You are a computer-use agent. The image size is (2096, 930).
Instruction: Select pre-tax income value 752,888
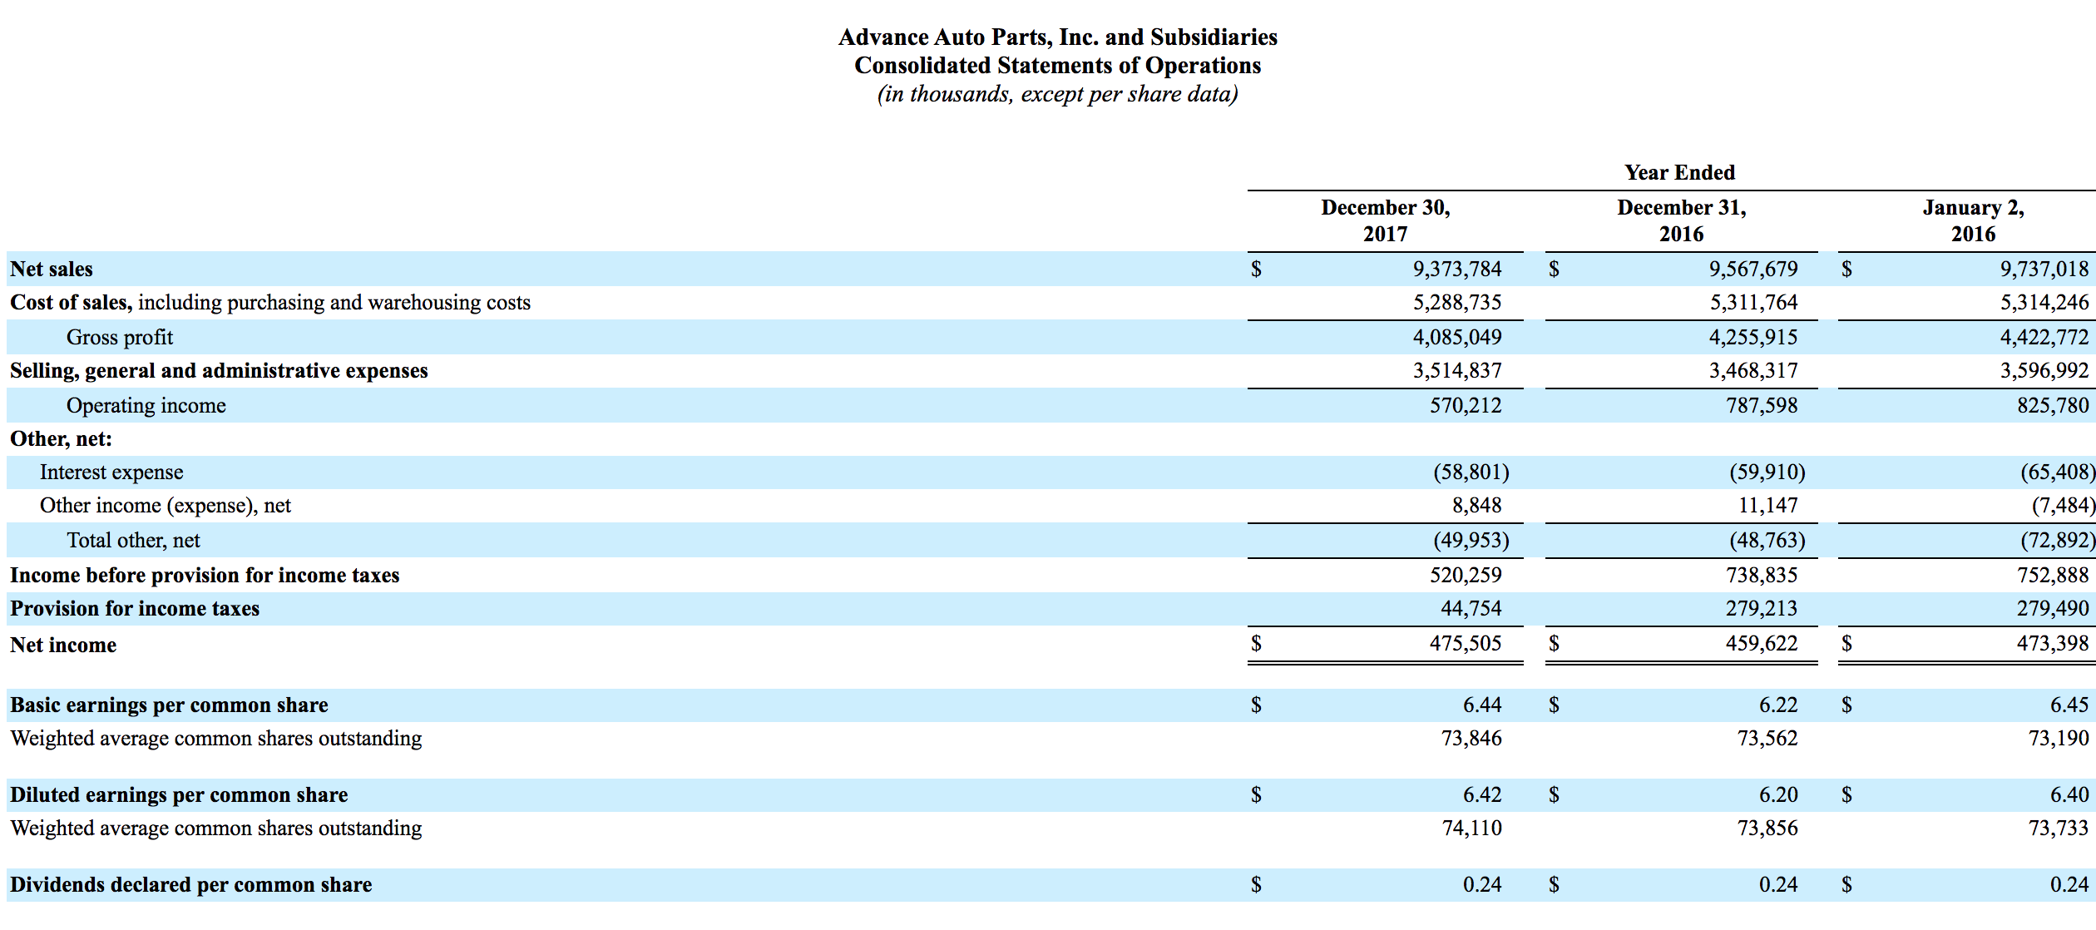[x=2053, y=576]
